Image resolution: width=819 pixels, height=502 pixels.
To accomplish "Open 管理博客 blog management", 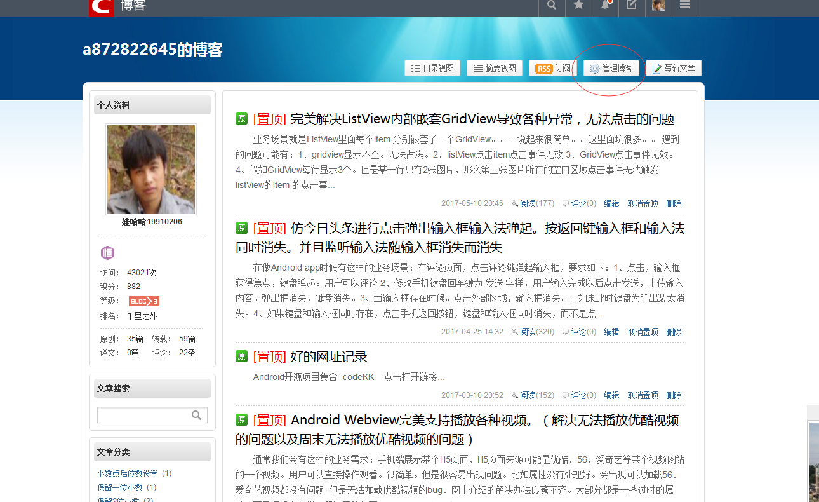I will click(611, 68).
